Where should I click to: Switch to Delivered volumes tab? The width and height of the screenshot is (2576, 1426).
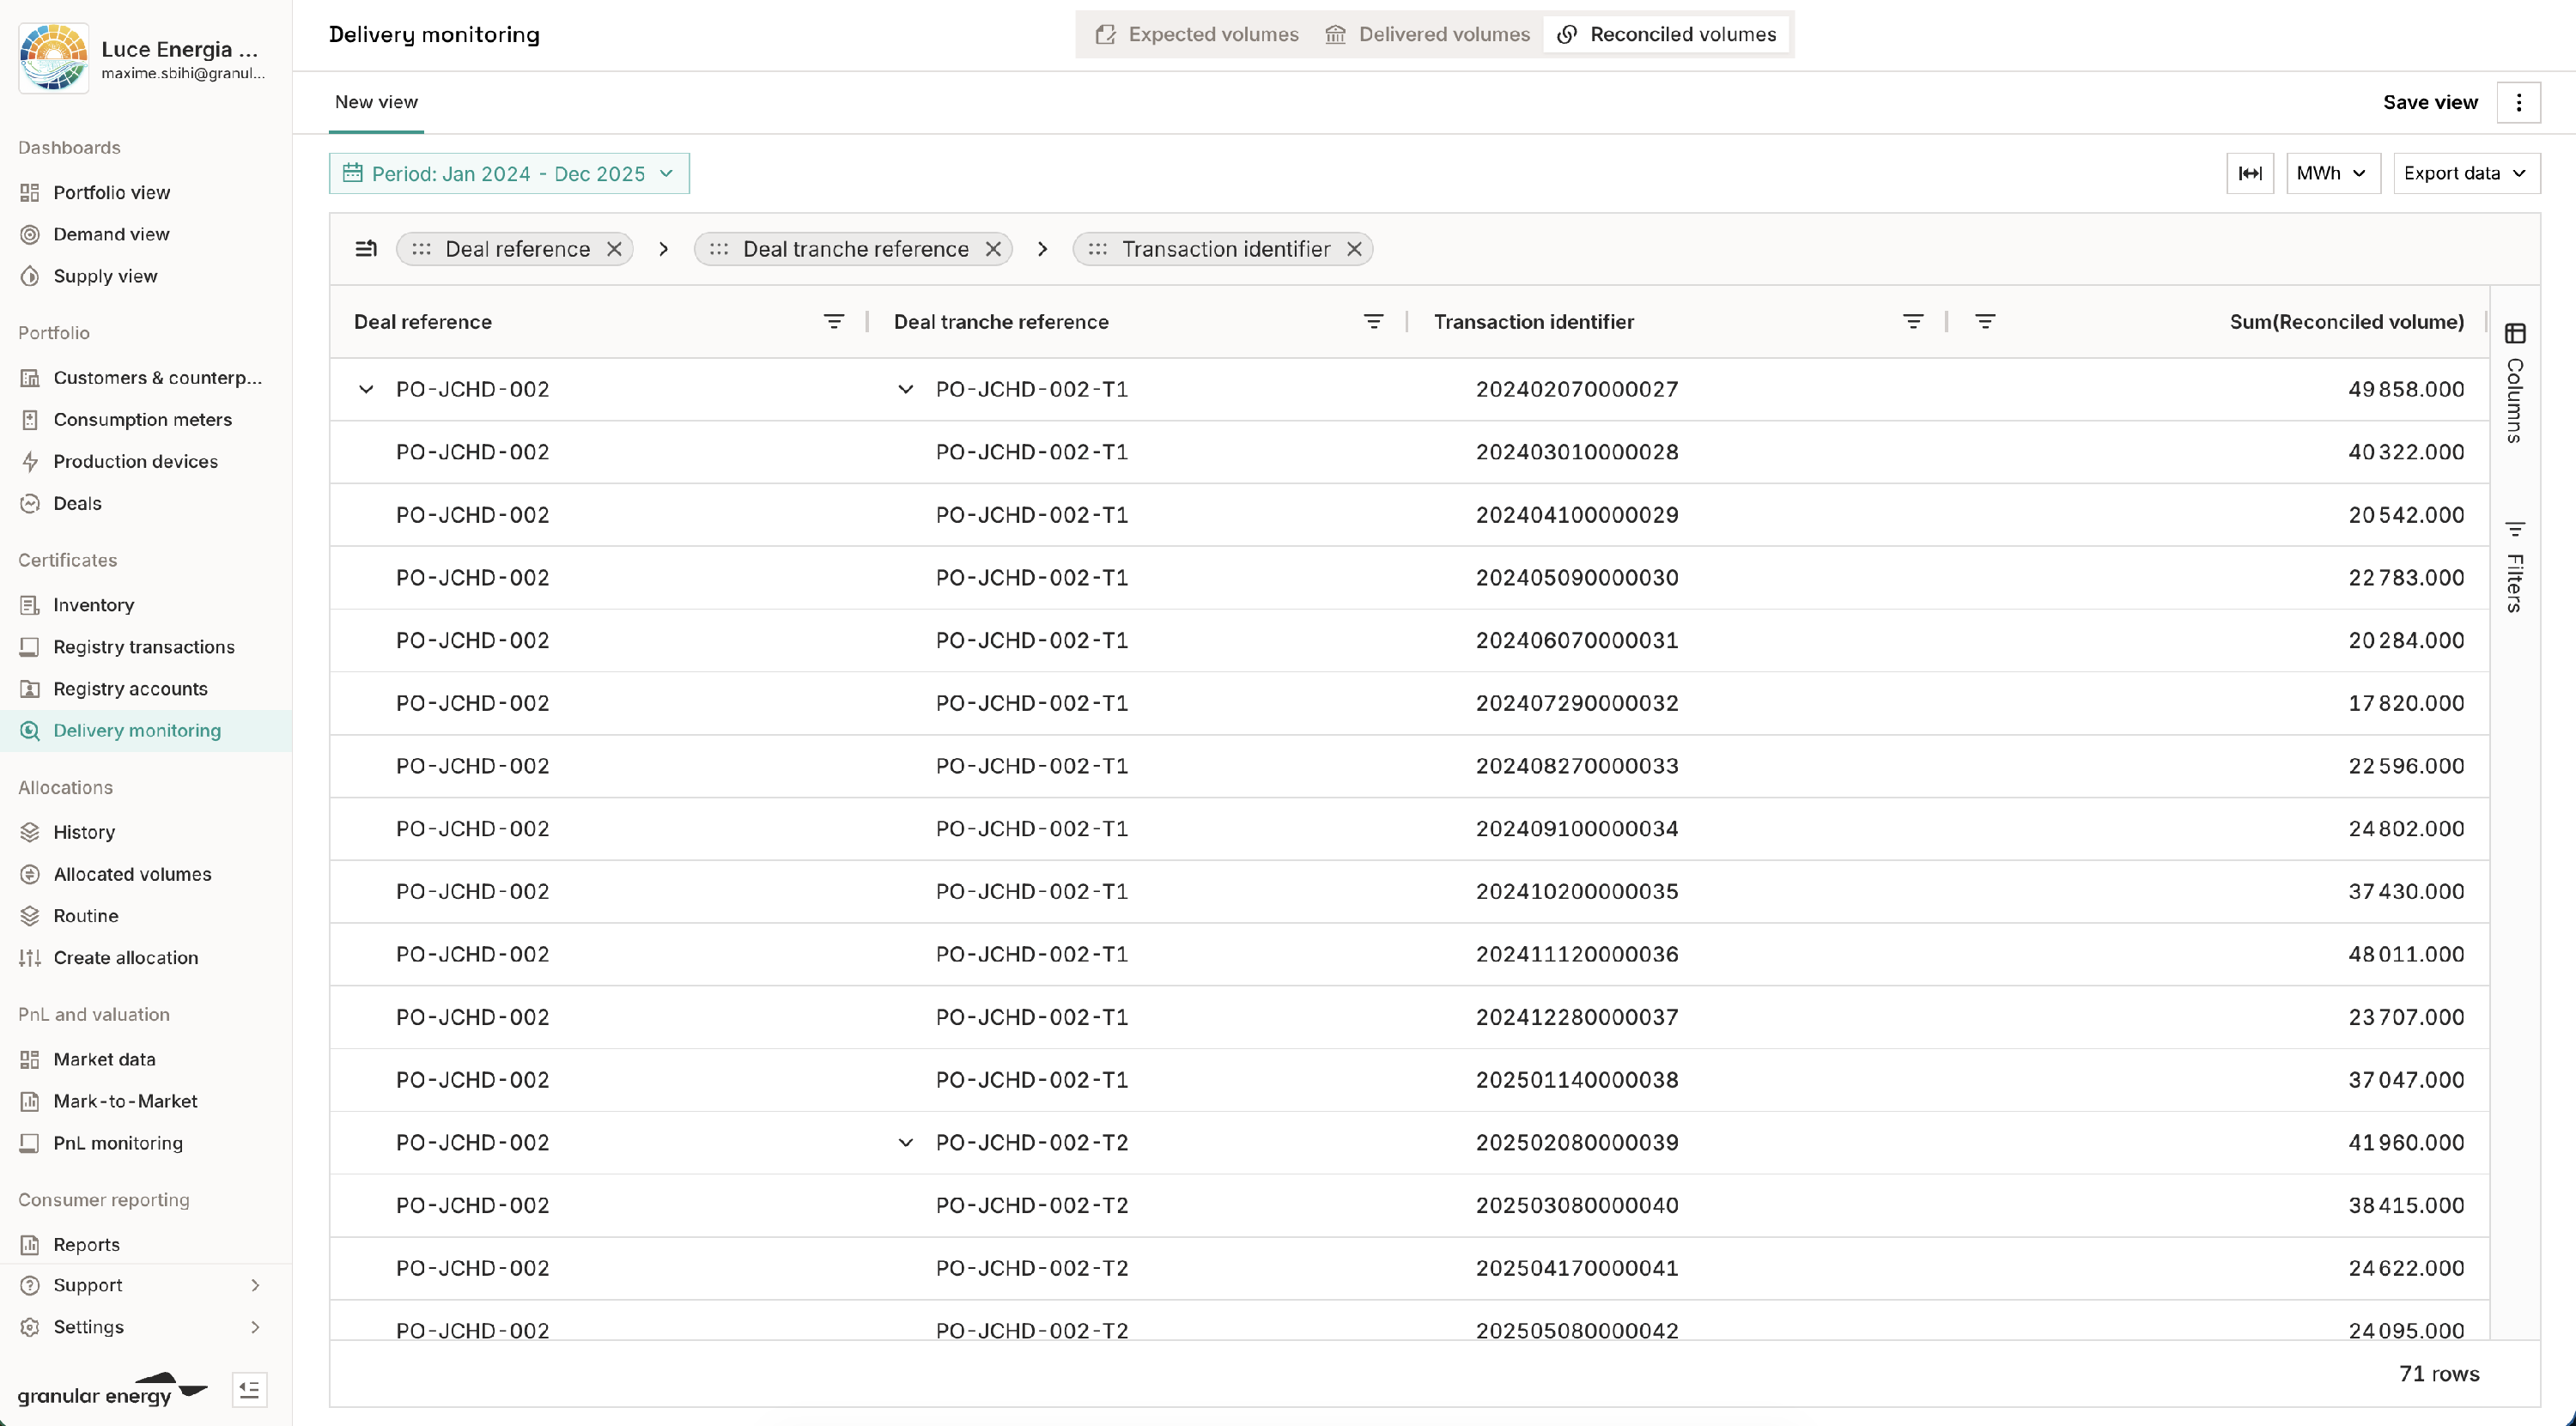pos(1427,34)
